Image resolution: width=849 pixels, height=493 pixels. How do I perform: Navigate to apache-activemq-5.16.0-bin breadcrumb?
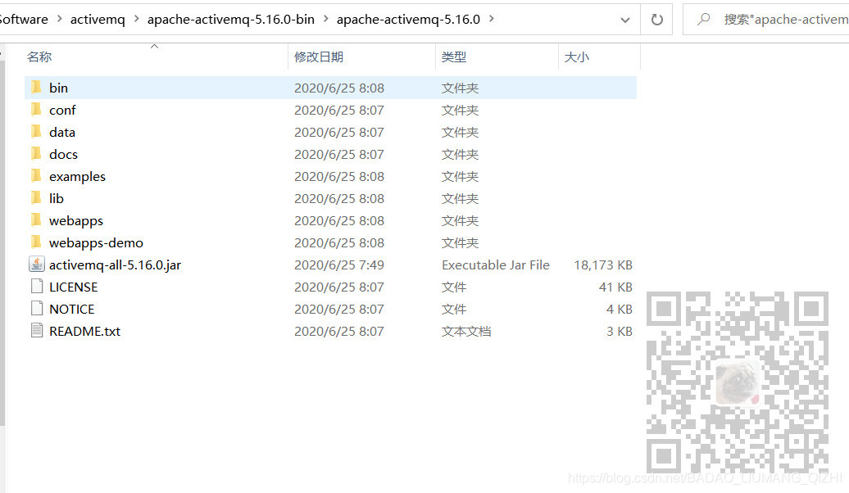coord(231,19)
